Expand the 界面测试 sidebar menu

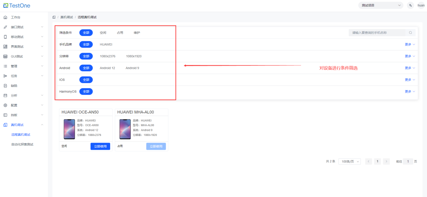[x=23, y=47]
